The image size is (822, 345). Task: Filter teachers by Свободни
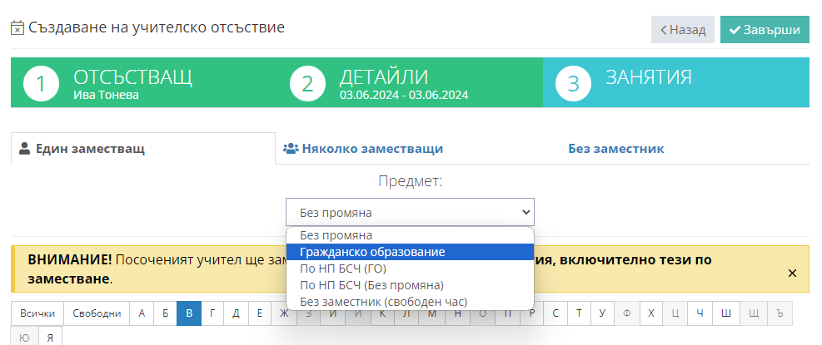[97, 313]
